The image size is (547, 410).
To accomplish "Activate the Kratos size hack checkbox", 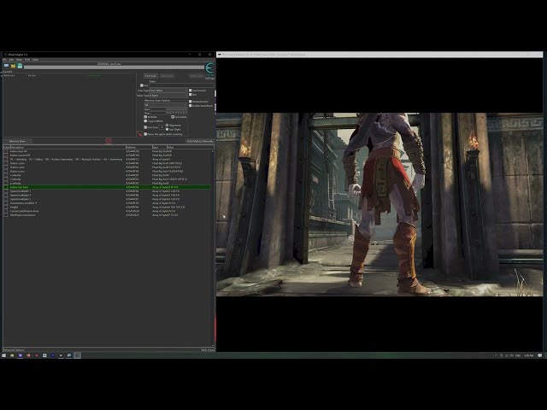I will 6,187.
